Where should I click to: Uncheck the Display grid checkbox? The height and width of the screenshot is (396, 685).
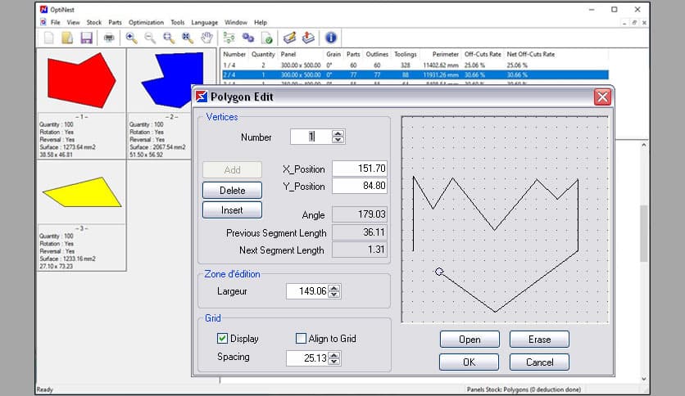pos(222,339)
